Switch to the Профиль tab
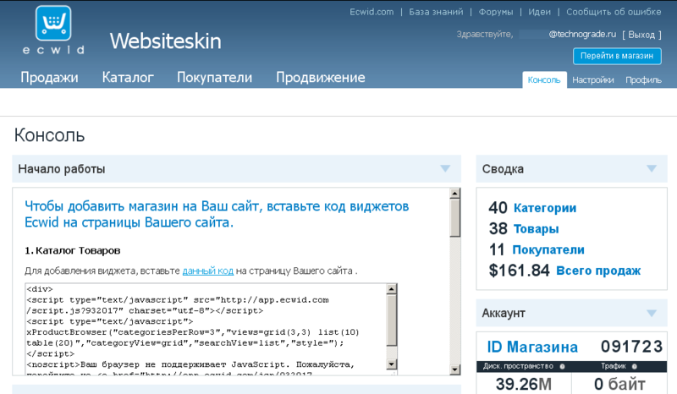Image resolution: width=677 pixels, height=394 pixels. (x=643, y=79)
